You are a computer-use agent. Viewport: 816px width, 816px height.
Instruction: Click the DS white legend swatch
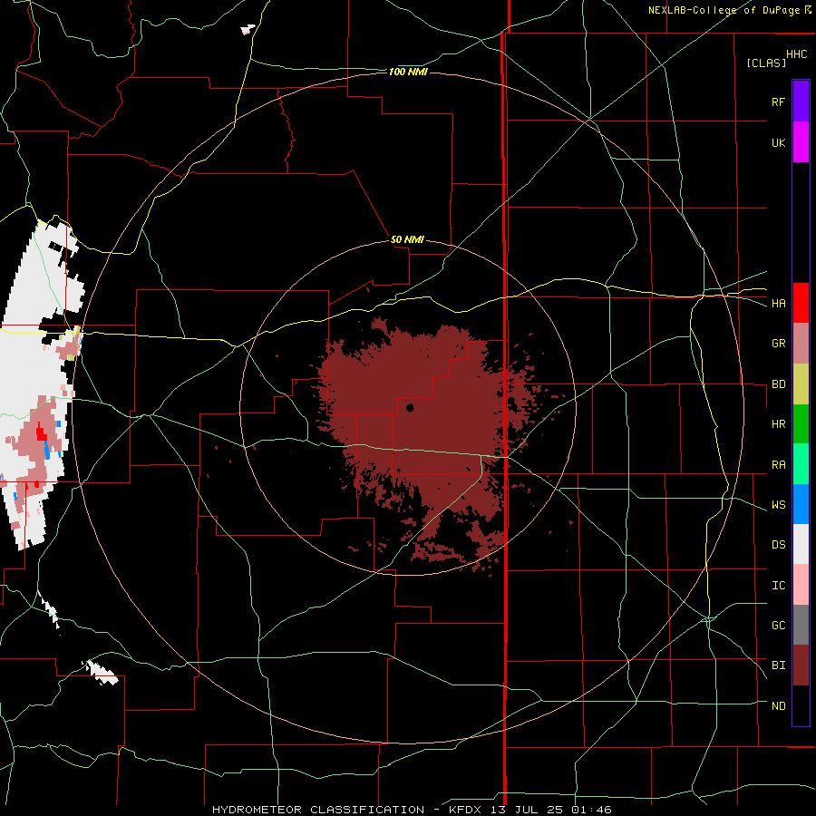click(801, 544)
